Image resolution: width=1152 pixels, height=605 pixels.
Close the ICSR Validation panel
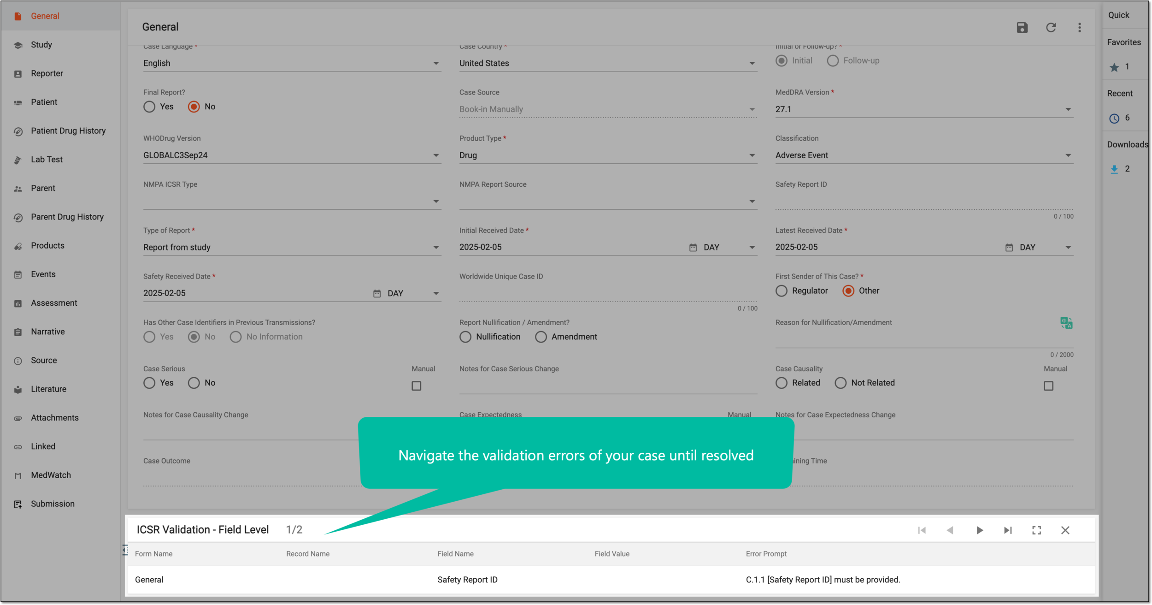point(1065,530)
